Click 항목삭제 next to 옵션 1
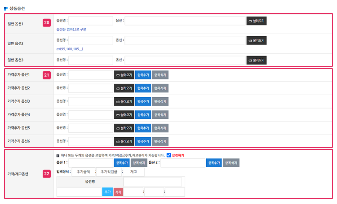 point(139,163)
